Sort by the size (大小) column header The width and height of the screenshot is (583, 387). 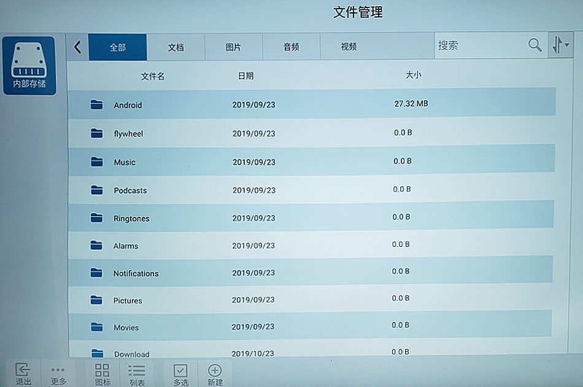pos(413,76)
